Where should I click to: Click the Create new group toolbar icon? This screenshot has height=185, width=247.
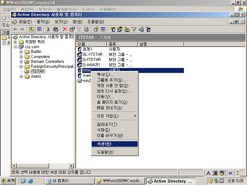pyautogui.click(x=120, y=29)
